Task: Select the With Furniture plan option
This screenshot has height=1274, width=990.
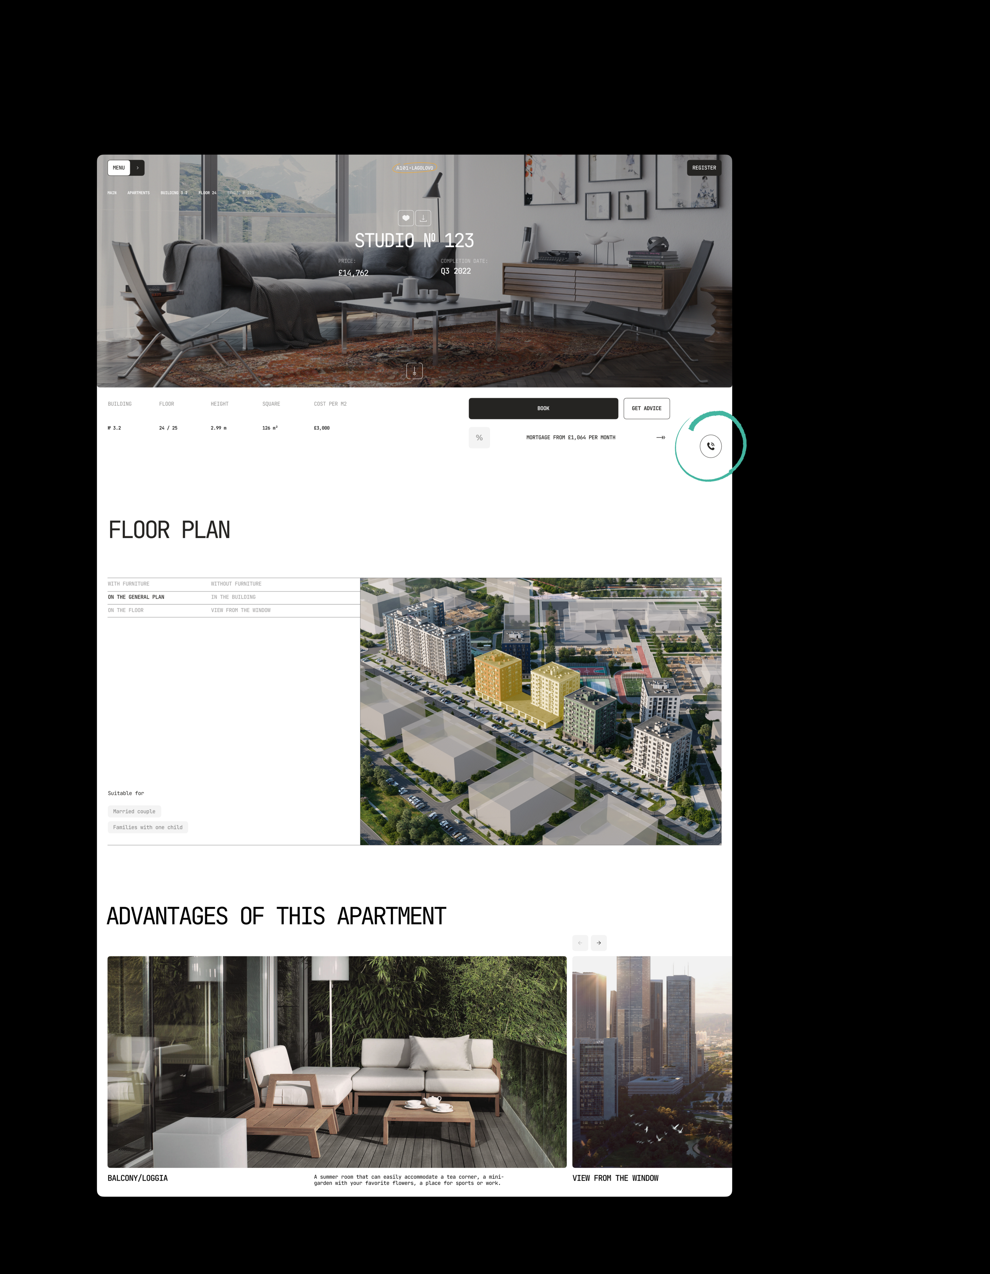Action: [128, 584]
